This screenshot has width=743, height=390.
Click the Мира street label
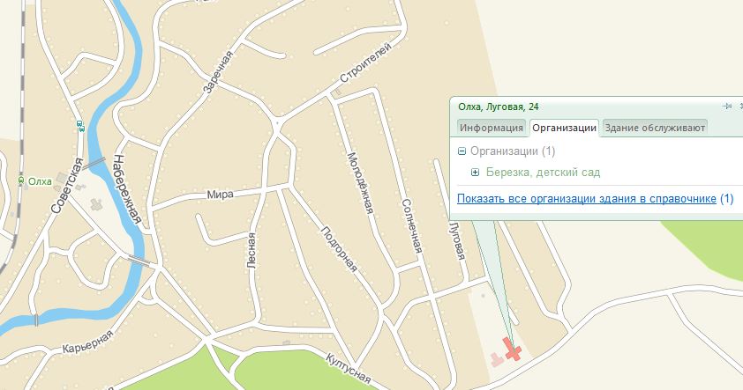tap(220, 195)
